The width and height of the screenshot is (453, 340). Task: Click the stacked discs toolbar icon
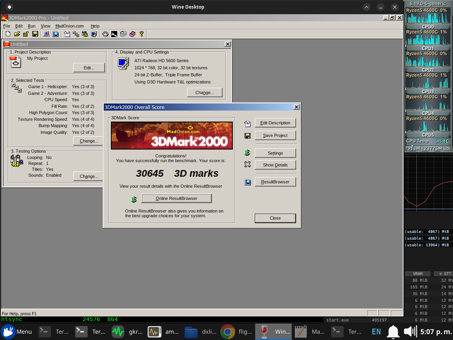click(x=123, y=34)
